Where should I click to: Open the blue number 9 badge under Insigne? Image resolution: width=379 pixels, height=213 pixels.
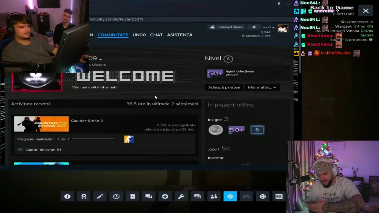(x=257, y=130)
